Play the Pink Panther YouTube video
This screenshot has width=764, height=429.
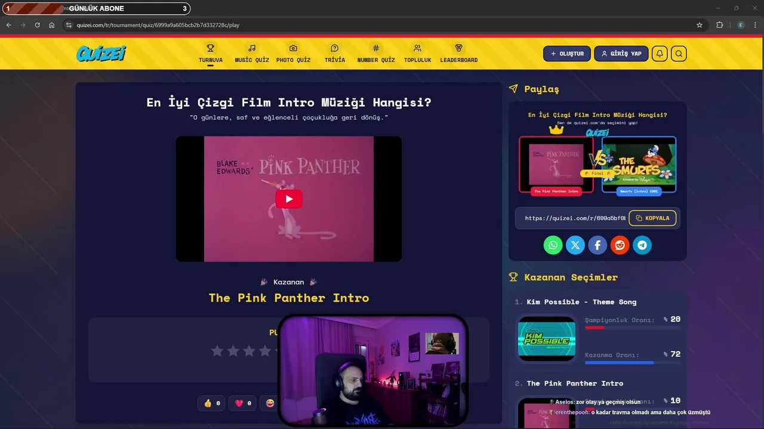pos(289,199)
